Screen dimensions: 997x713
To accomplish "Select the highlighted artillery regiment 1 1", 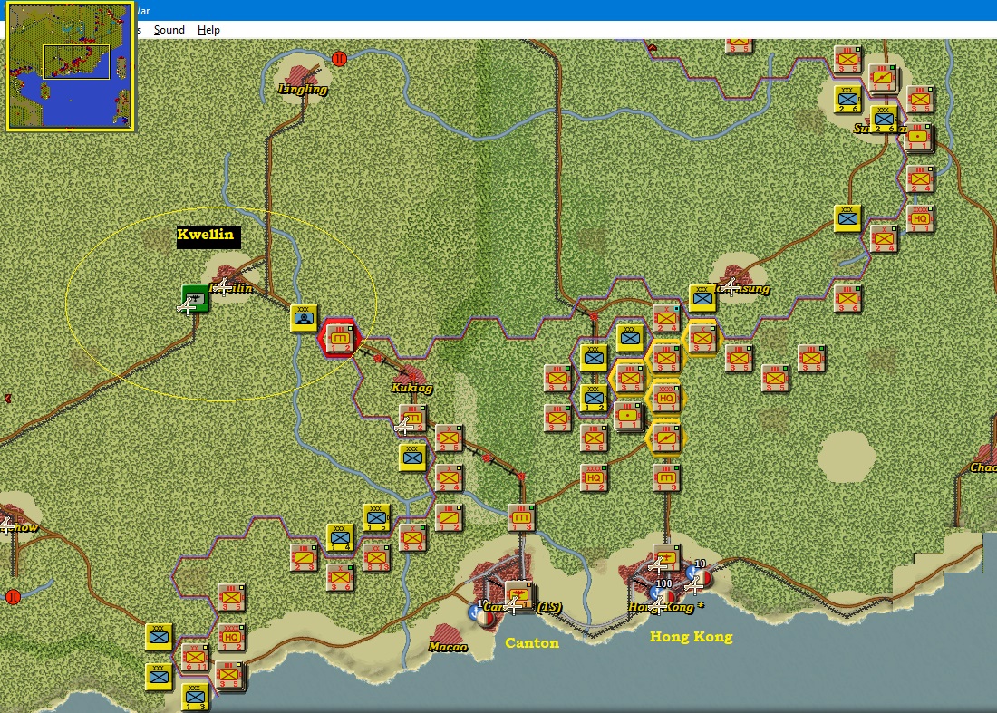I will point(666,438).
